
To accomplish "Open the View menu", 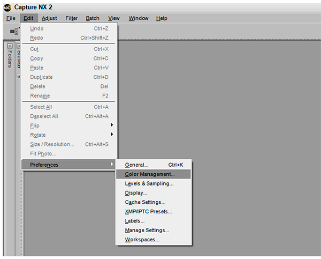I will (x=113, y=18).
